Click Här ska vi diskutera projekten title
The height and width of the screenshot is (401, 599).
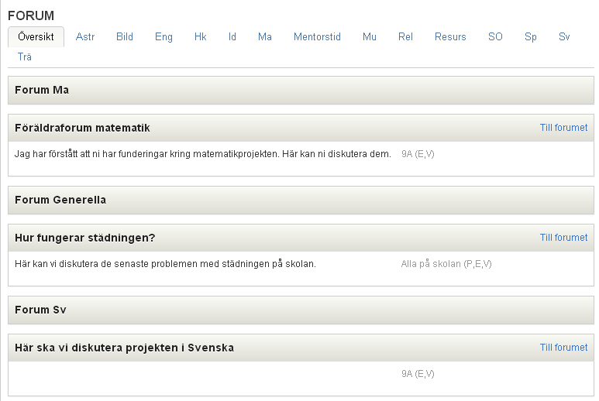click(124, 348)
